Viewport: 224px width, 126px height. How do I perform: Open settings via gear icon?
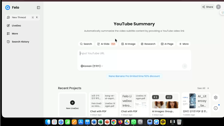[x=216, y=97]
